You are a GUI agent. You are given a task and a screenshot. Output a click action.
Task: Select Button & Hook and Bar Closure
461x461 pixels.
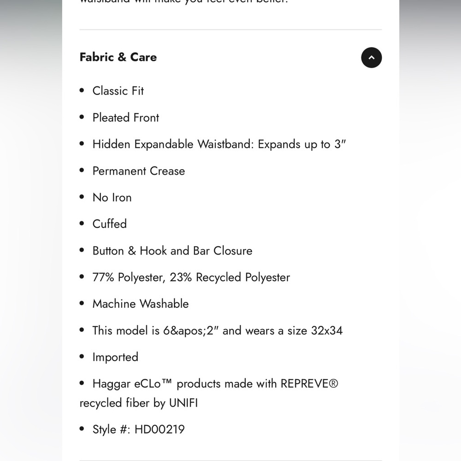[172, 251]
